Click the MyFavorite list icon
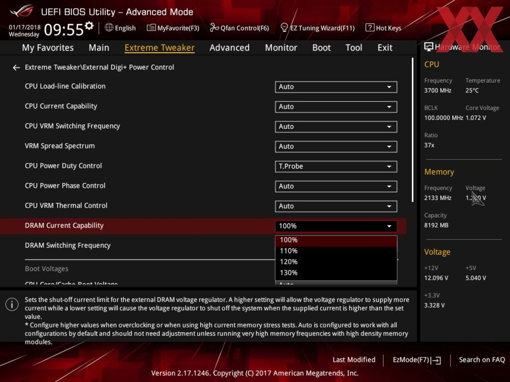 tap(151, 27)
